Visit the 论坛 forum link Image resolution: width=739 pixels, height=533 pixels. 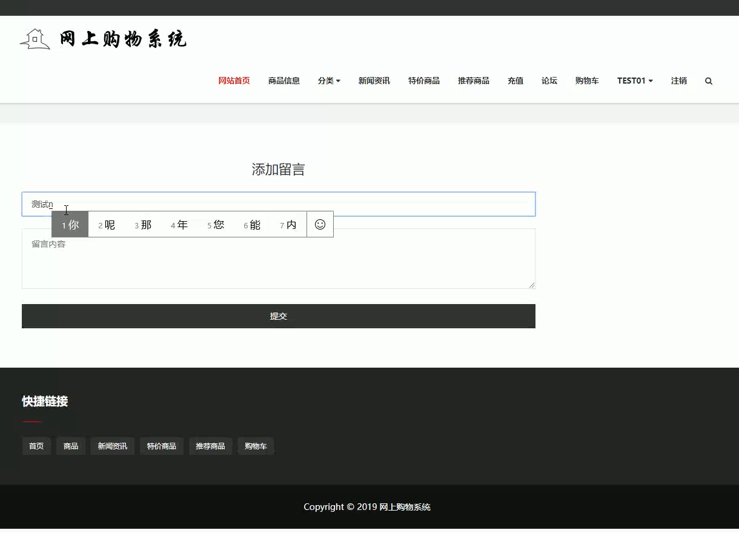(x=549, y=81)
